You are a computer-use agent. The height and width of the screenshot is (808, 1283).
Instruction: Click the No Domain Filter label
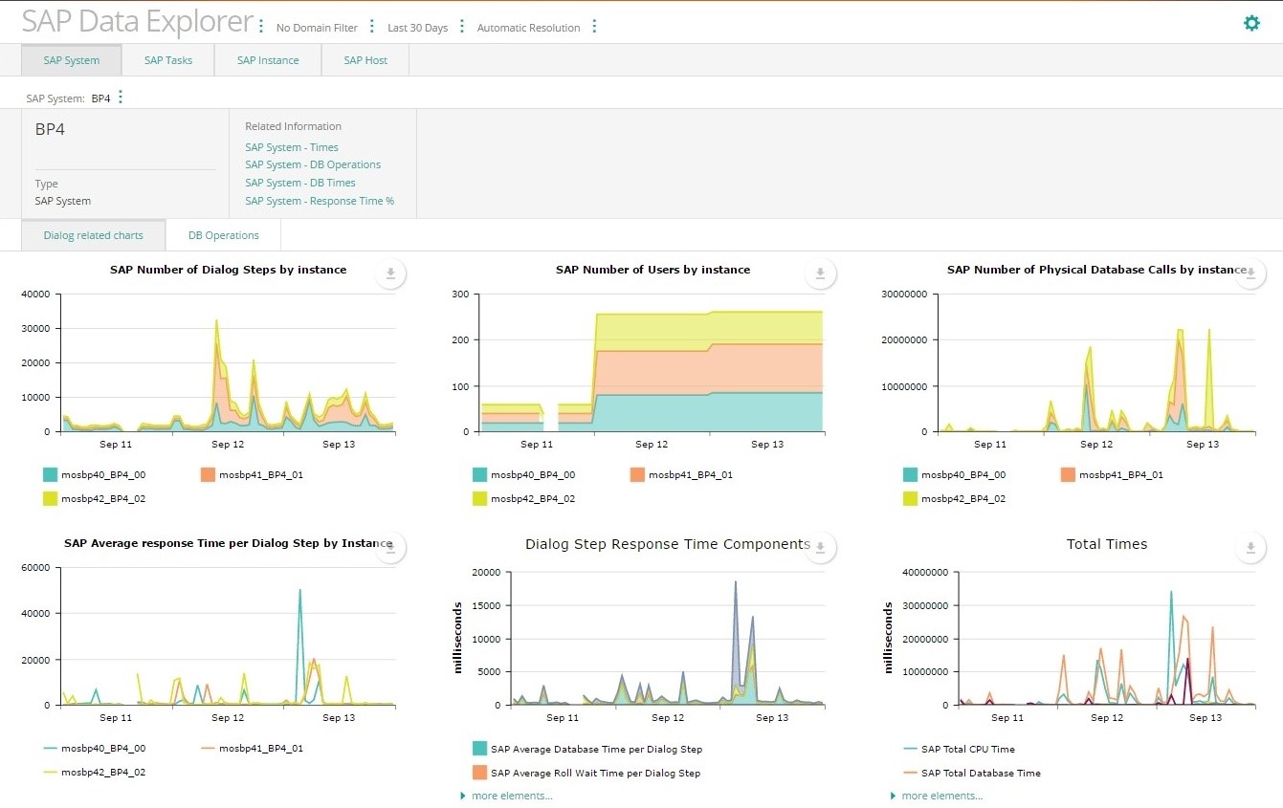click(x=317, y=28)
